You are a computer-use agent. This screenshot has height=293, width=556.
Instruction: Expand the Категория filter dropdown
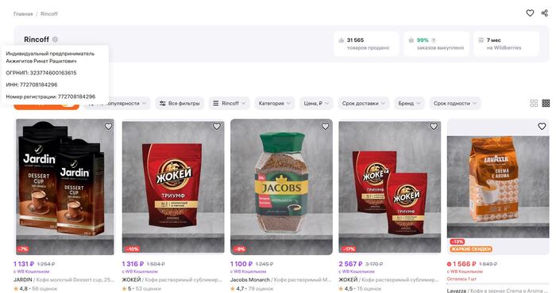[x=275, y=103]
